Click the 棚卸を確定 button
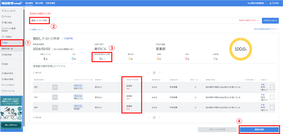 tap(259, 129)
